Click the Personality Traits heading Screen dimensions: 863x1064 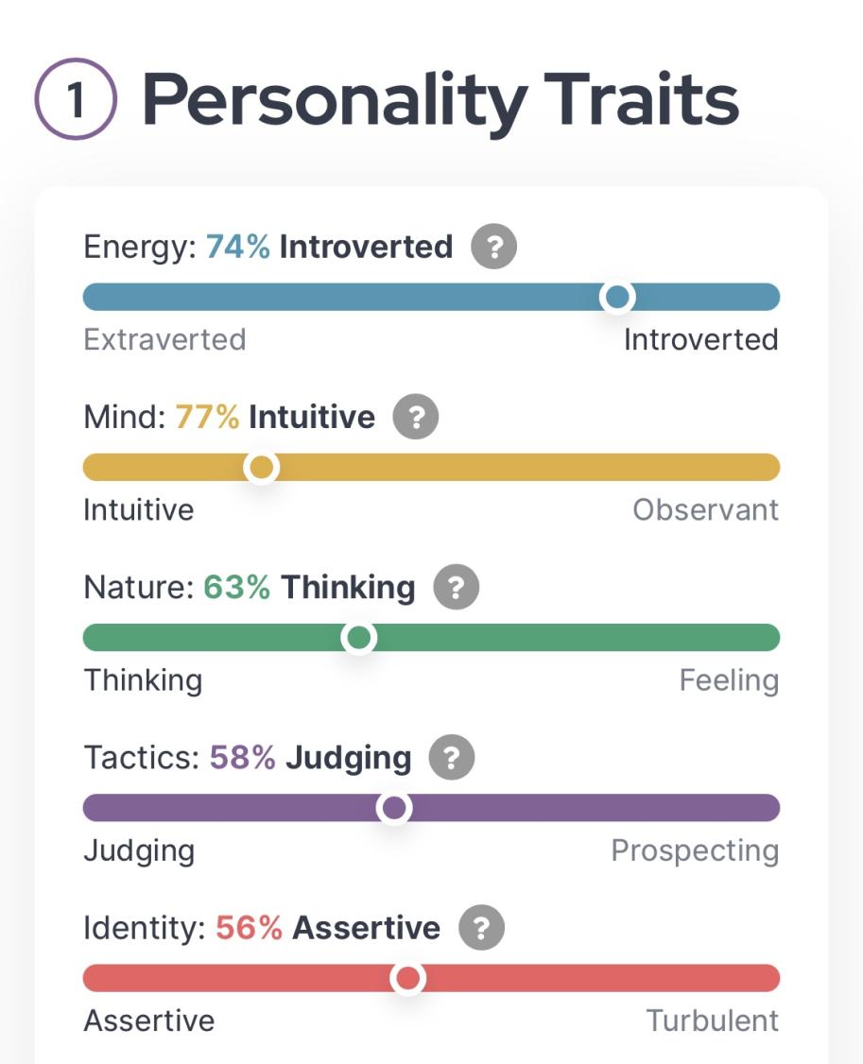pyautogui.click(x=440, y=101)
